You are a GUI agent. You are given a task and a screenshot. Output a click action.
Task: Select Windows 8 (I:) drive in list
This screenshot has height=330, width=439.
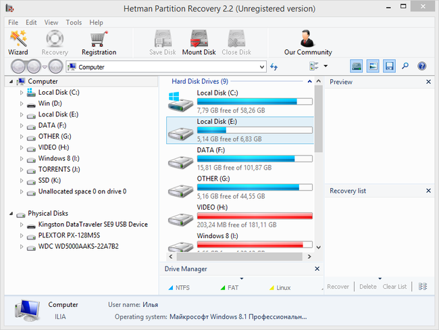[x=240, y=242]
